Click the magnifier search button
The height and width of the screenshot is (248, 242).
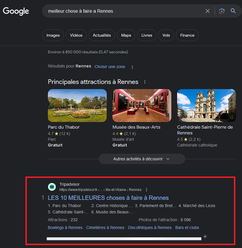point(233,11)
